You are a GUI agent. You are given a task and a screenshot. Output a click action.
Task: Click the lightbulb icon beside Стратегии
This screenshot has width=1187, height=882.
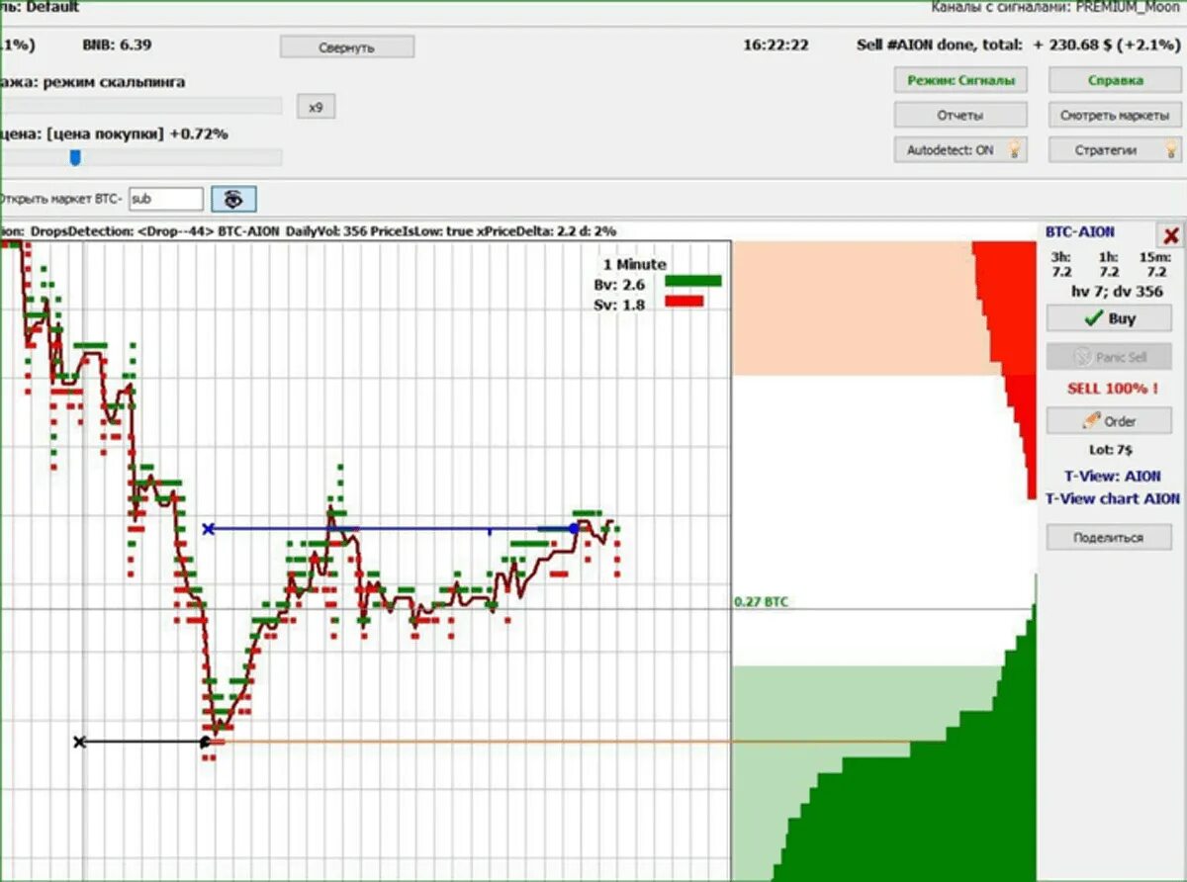coord(1170,150)
